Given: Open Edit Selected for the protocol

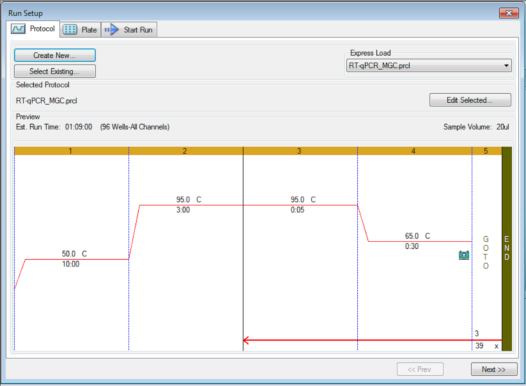Looking at the screenshot, I should pos(470,100).
